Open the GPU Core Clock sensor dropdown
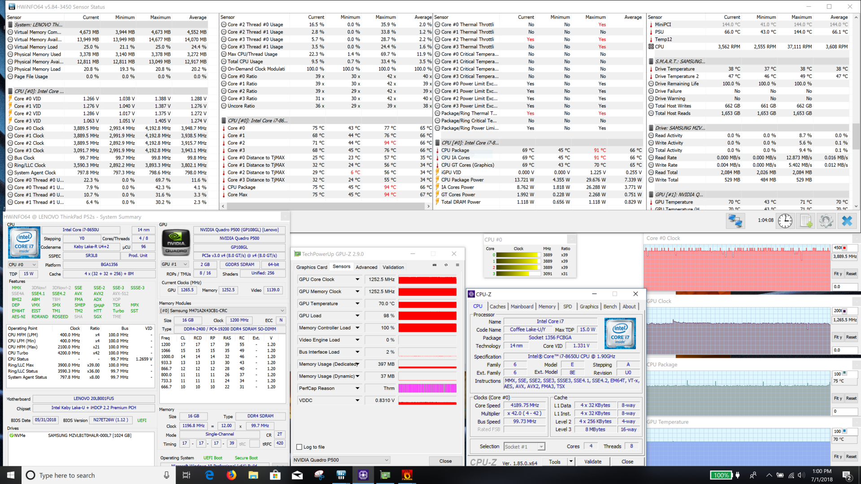Image resolution: width=861 pixels, height=484 pixels. (357, 279)
